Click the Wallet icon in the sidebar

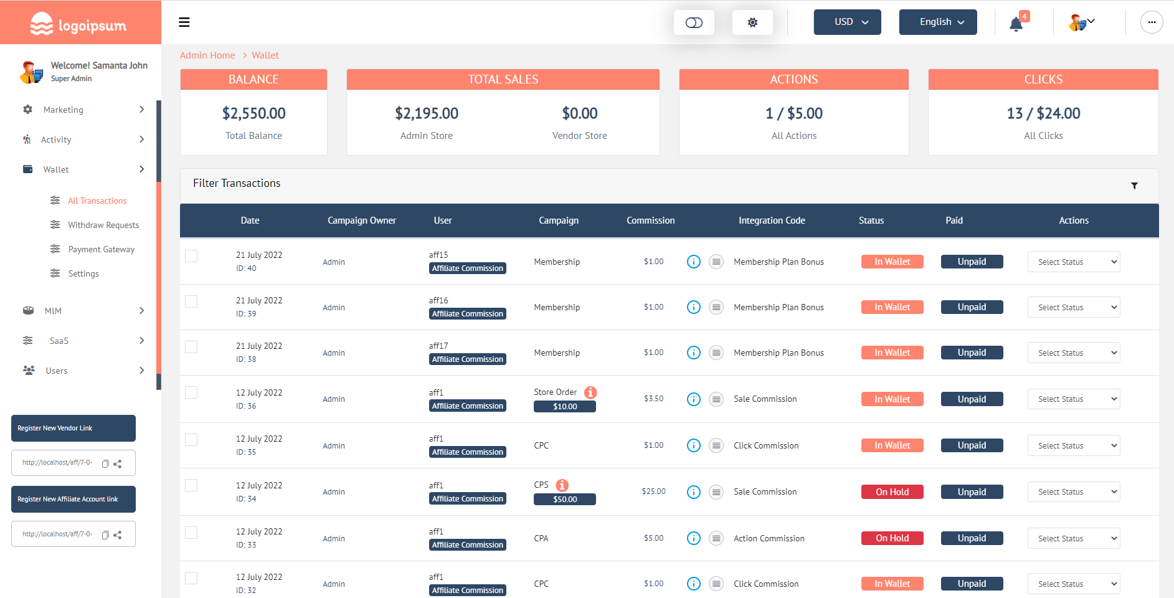[x=28, y=169]
